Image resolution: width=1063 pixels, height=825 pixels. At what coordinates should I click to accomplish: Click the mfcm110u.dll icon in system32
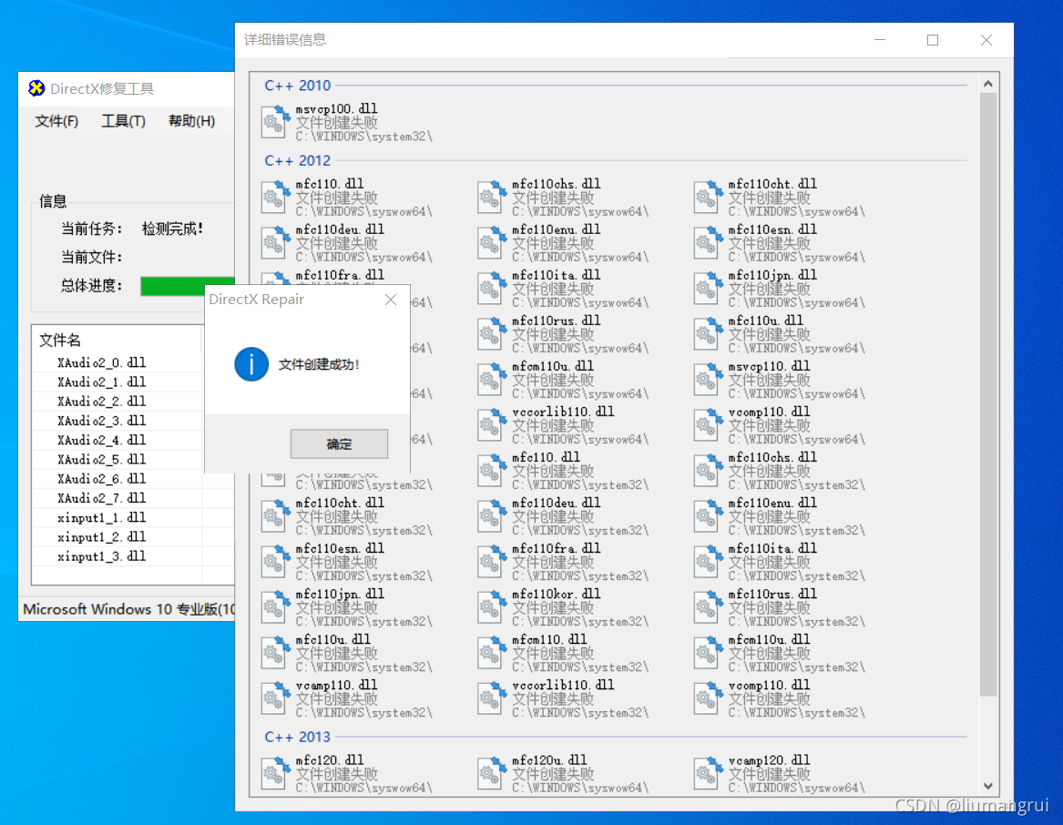coord(709,653)
